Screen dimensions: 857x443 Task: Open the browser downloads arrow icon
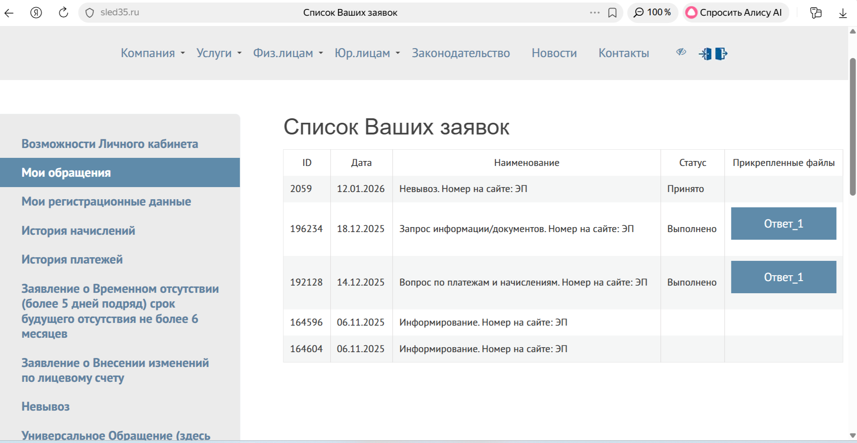tap(843, 13)
